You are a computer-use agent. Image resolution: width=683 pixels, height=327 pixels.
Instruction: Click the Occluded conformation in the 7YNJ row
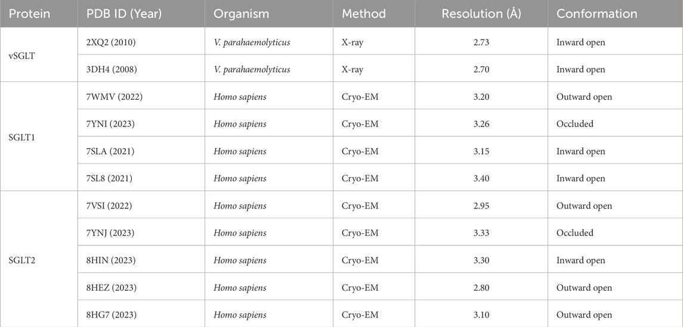pos(575,233)
